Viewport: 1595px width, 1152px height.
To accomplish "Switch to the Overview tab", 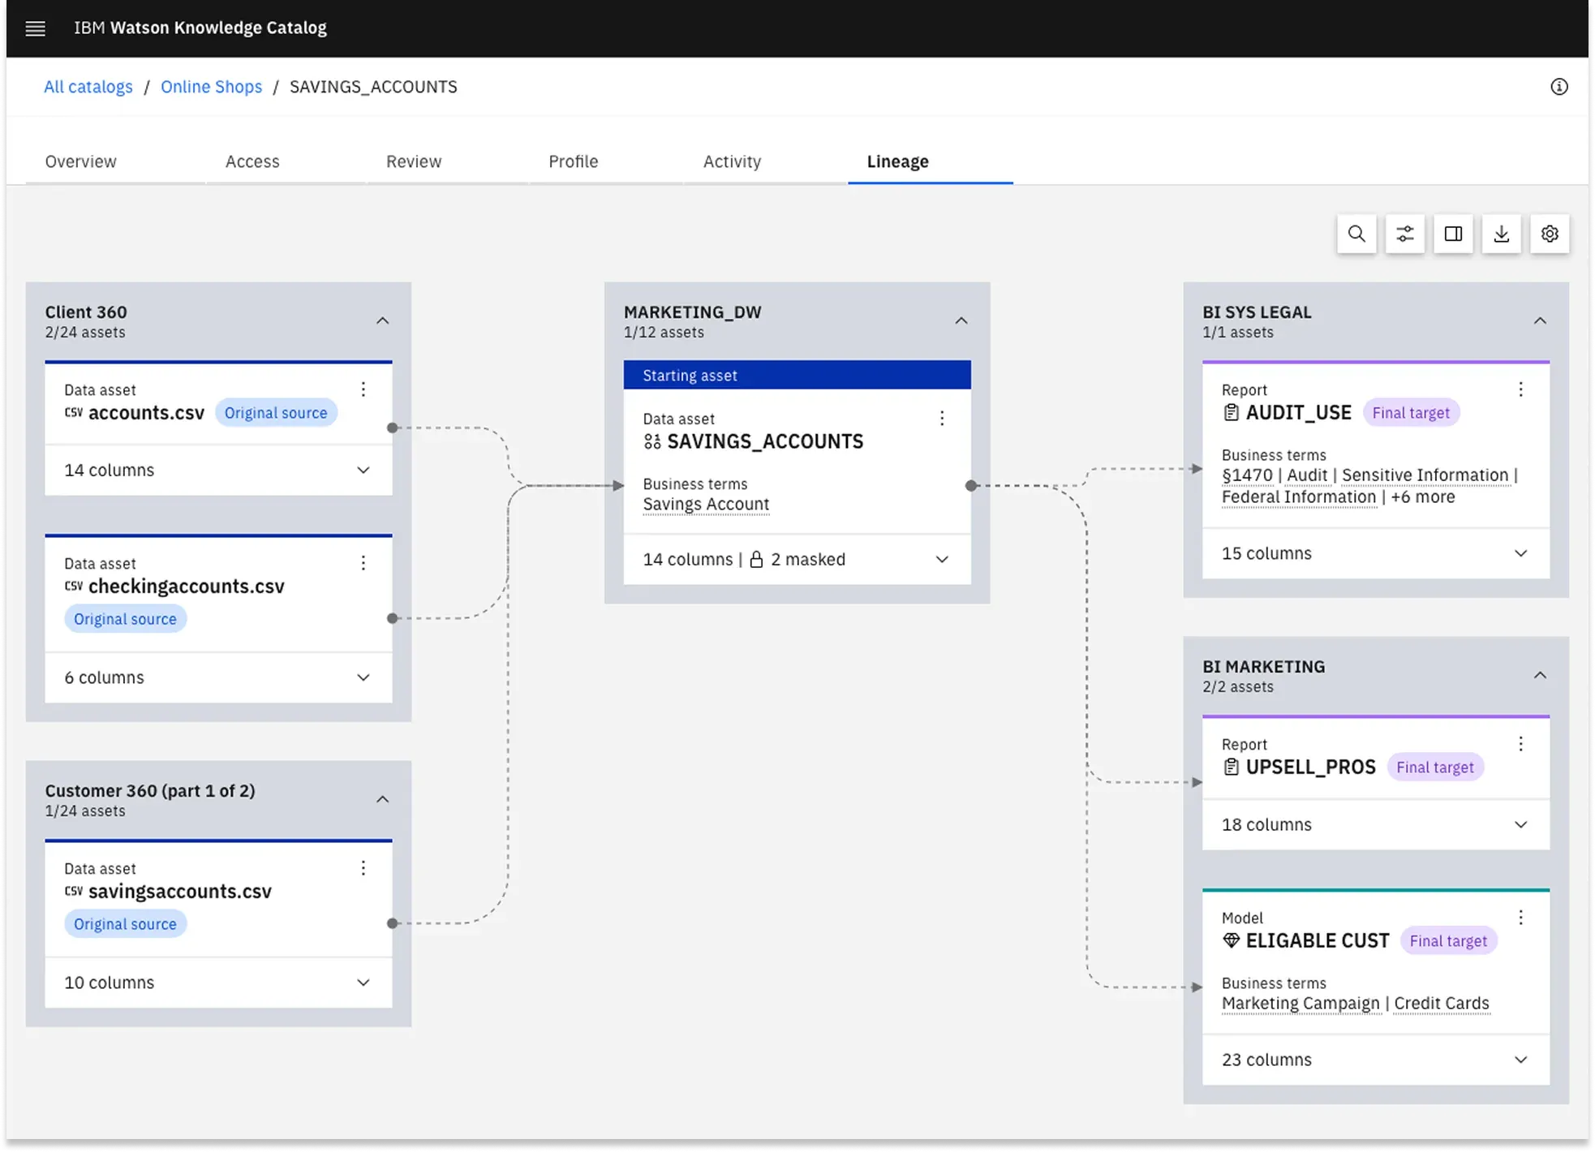I will (81, 161).
